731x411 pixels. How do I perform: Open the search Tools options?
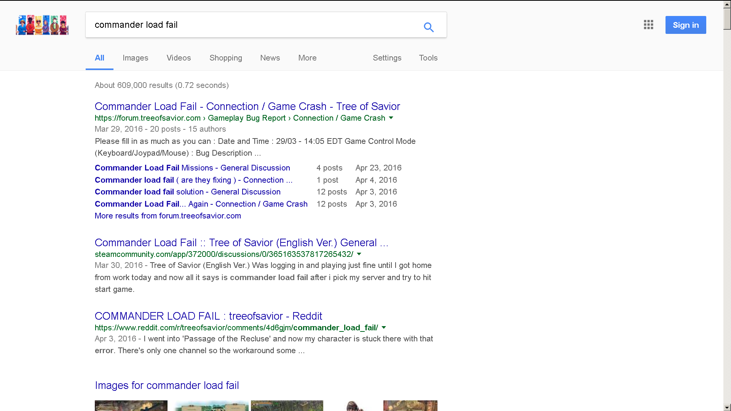(428, 58)
